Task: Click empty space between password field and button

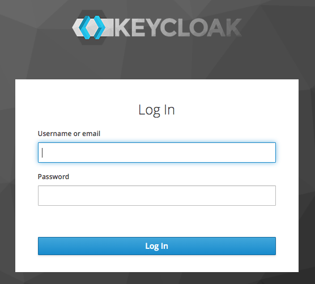Action: (157, 221)
